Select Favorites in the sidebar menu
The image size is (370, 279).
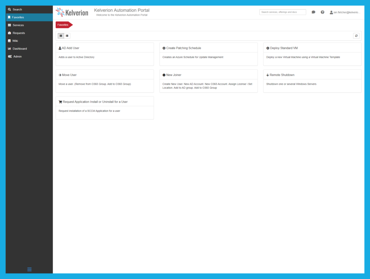tap(29, 17)
